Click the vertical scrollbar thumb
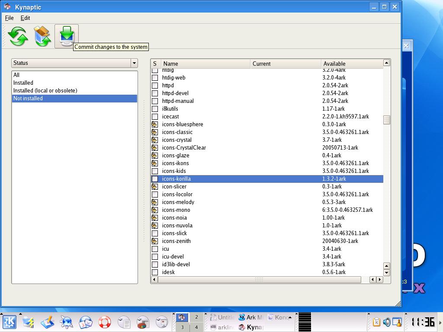443x332 pixels. pos(387,120)
